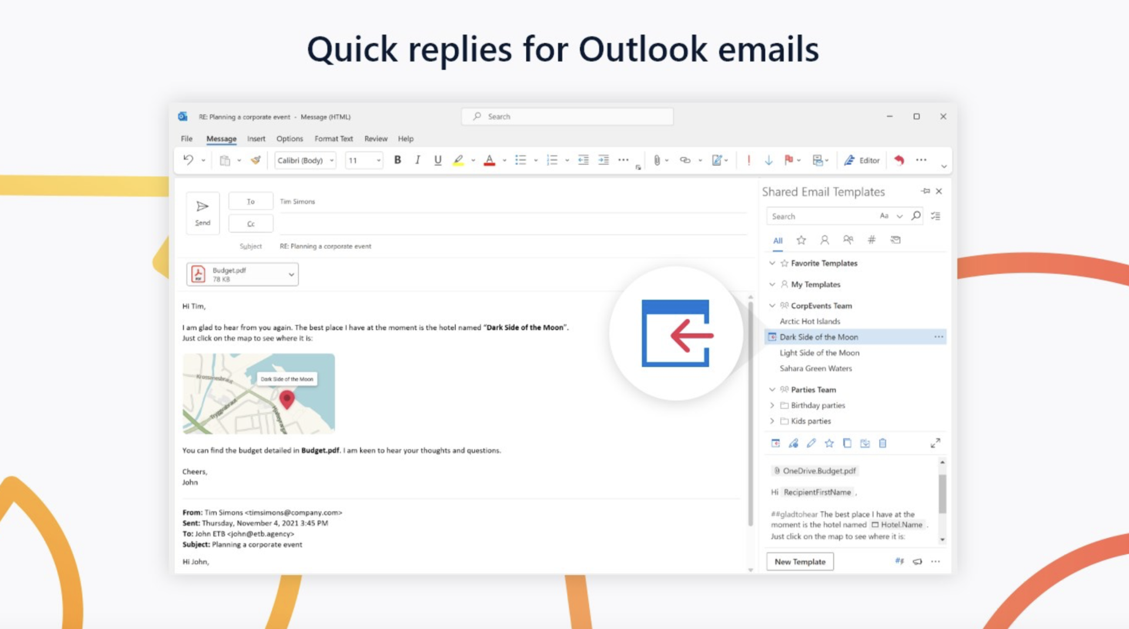This screenshot has height=629, width=1129.
Task: Filter templates by the hashtag icon
Action: [871, 239]
